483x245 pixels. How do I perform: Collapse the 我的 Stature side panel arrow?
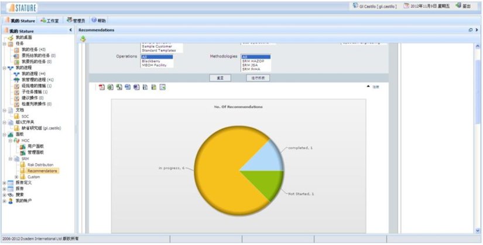pyautogui.click(x=70, y=30)
